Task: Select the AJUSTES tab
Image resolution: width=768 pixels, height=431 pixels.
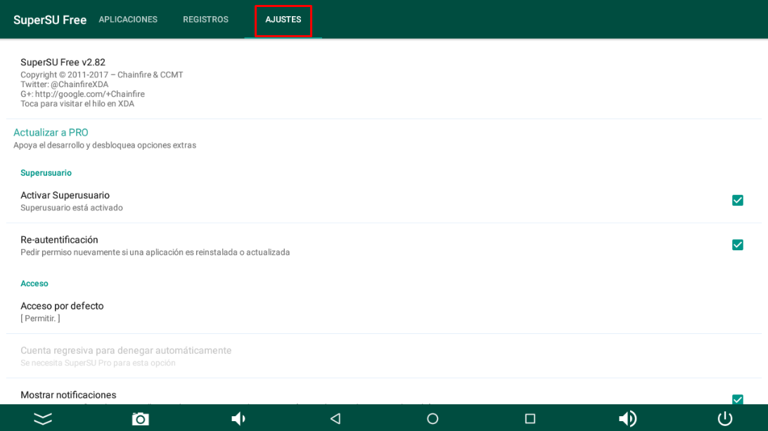Action: click(x=283, y=20)
